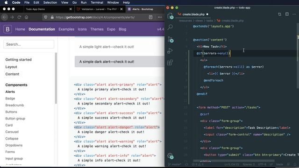The height and width of the screenshot is (168, 299).
Task: Open the address bar page actions ellipsis
Action: [160, 17]
